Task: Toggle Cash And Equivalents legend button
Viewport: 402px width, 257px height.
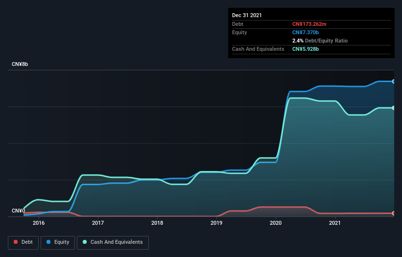Action: (x=113, y=242)
